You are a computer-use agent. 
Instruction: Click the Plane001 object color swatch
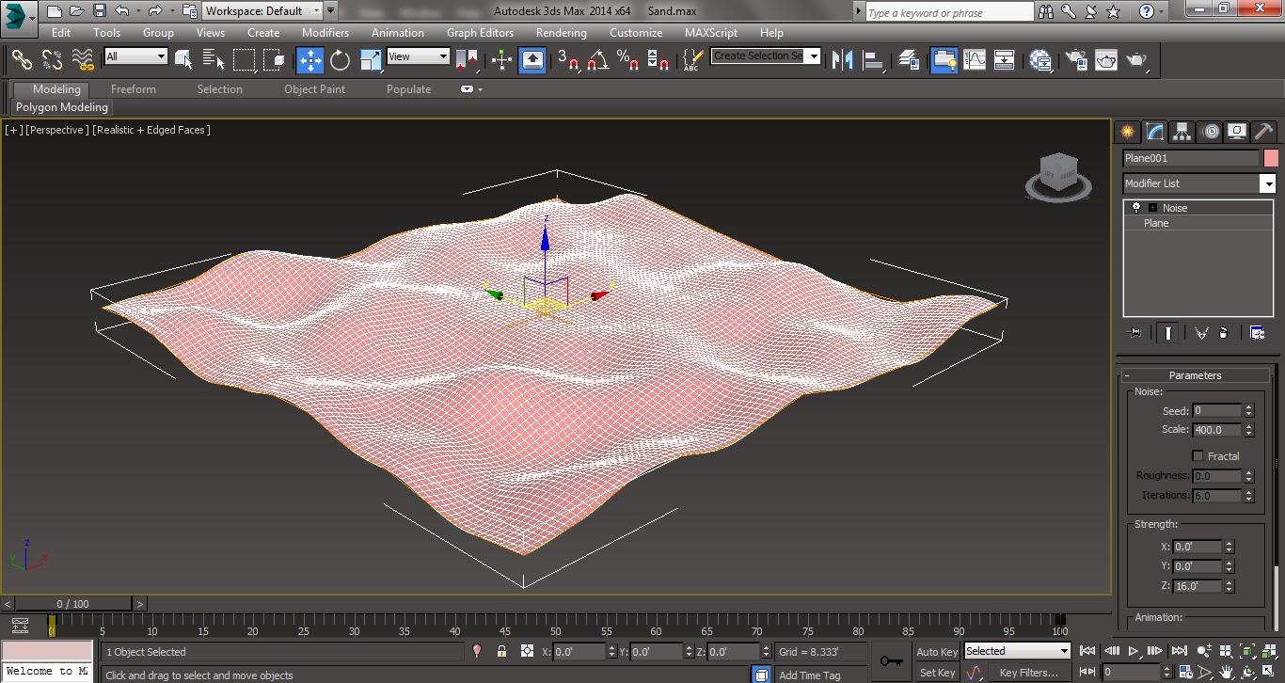pyautogui.click(x=1272, y=157)
